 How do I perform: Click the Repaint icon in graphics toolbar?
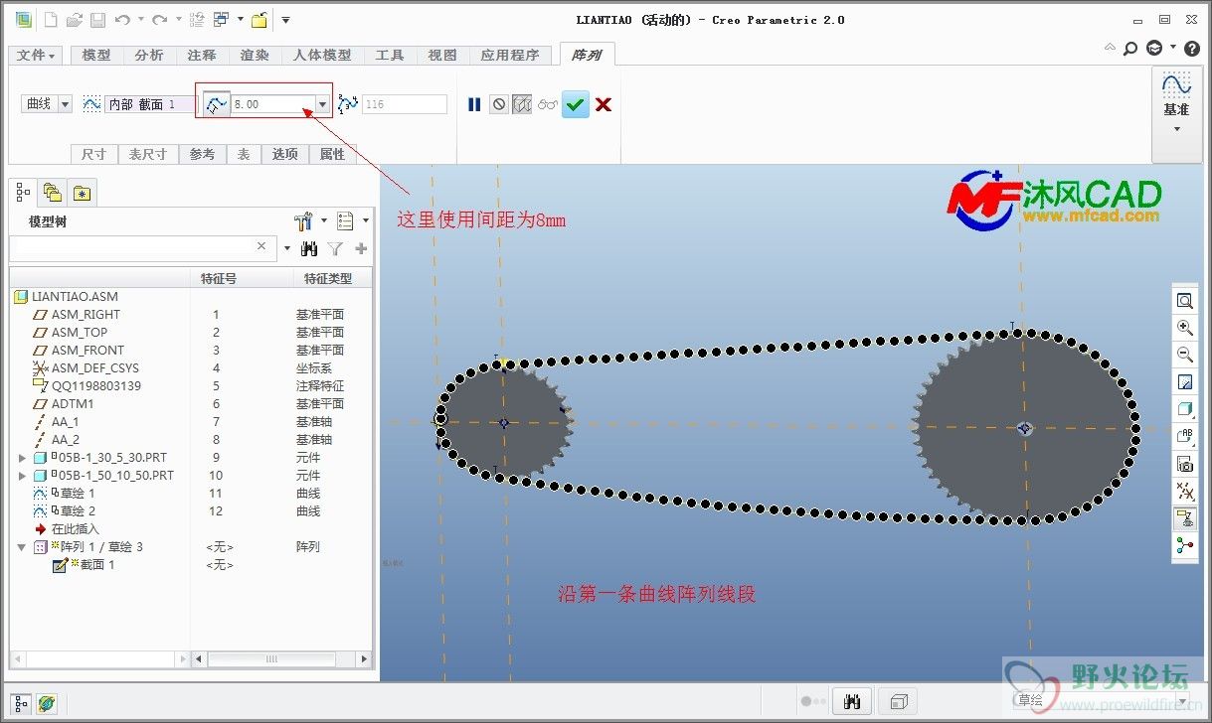pyautogui.click(x=1184, y=381)
